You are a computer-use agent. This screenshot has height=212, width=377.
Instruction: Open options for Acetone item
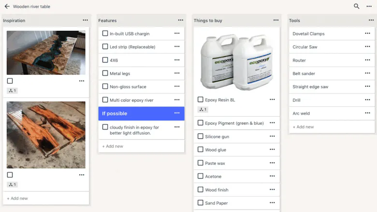[272, 176]
